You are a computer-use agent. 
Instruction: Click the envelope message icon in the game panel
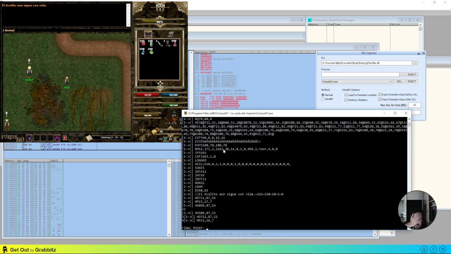coord(136,122)
